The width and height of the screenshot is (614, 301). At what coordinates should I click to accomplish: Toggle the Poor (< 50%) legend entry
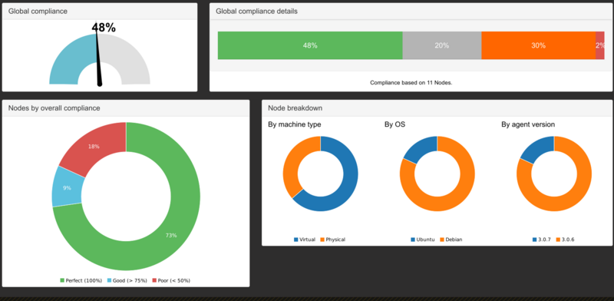click(x=171, y=280)
